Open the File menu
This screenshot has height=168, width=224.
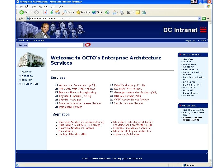coord(21,7)
